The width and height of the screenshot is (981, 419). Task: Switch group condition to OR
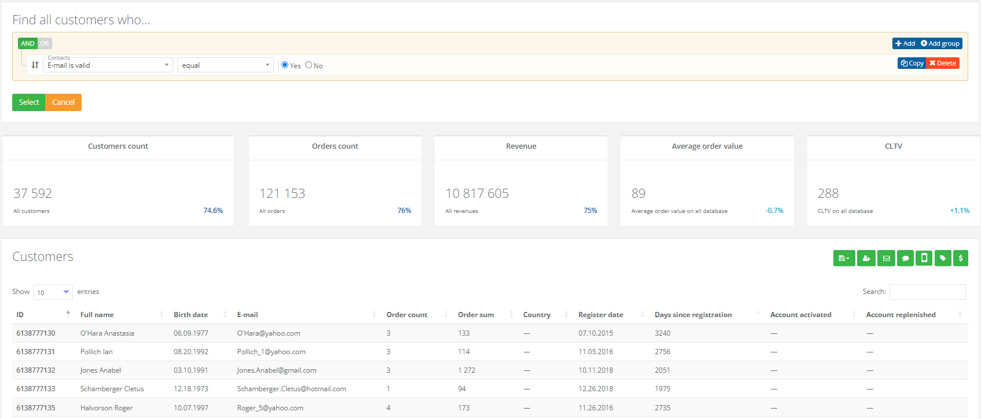click(45, 43)
